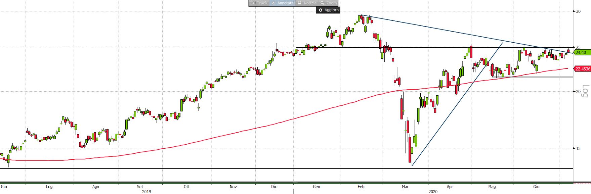Viewport: 591px width, 194px height.
Task: Click the 2019 year label
Action: 146,192
